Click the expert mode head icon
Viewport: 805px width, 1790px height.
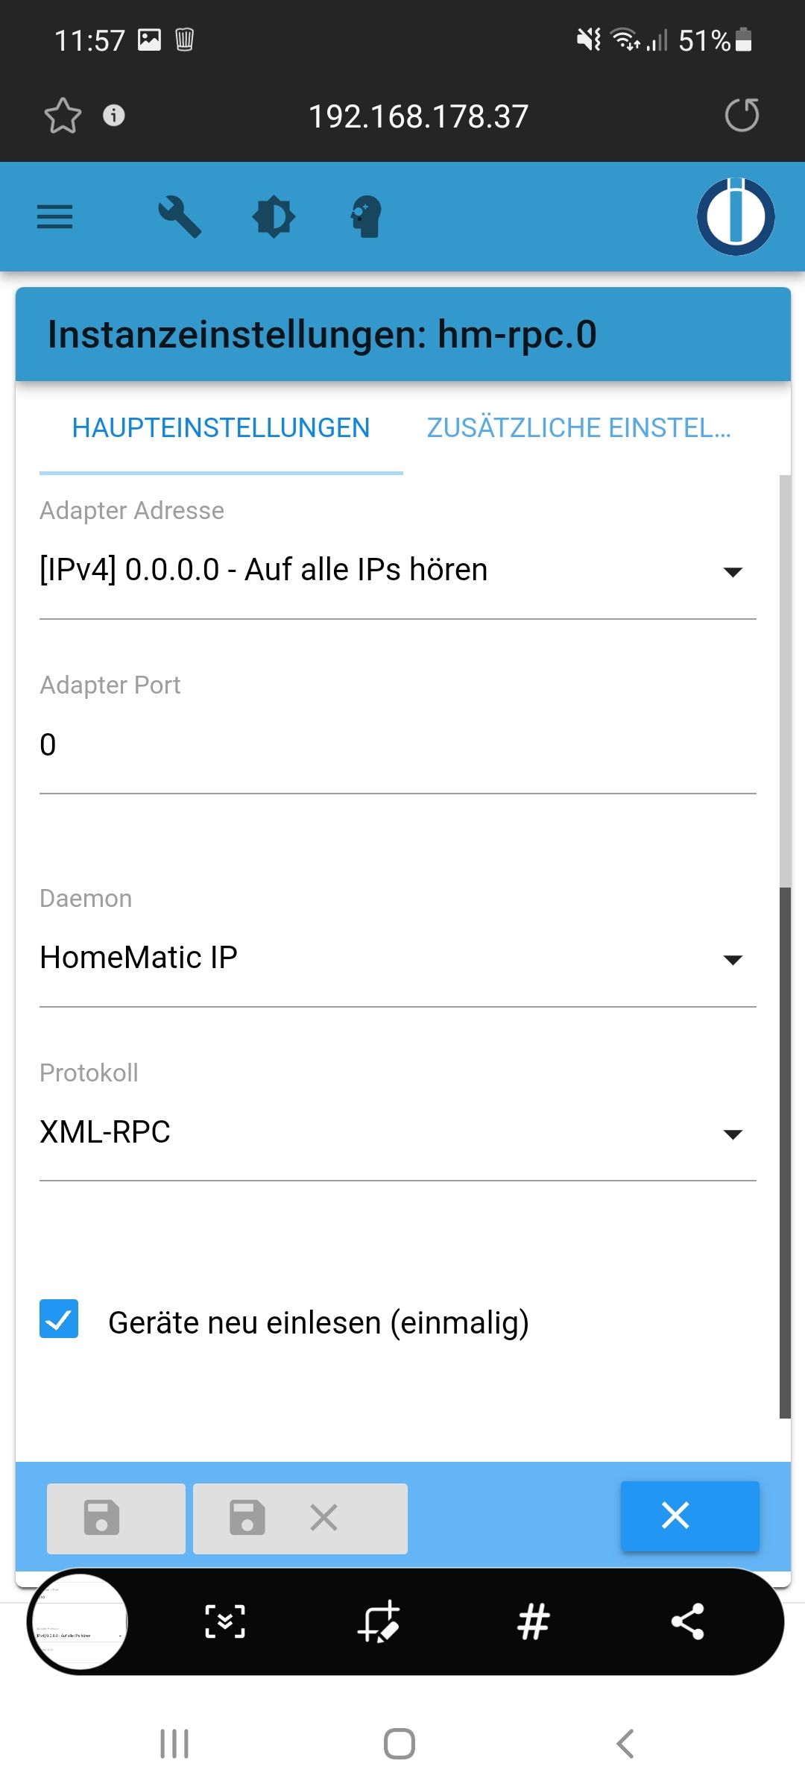[x=367, y=217]
